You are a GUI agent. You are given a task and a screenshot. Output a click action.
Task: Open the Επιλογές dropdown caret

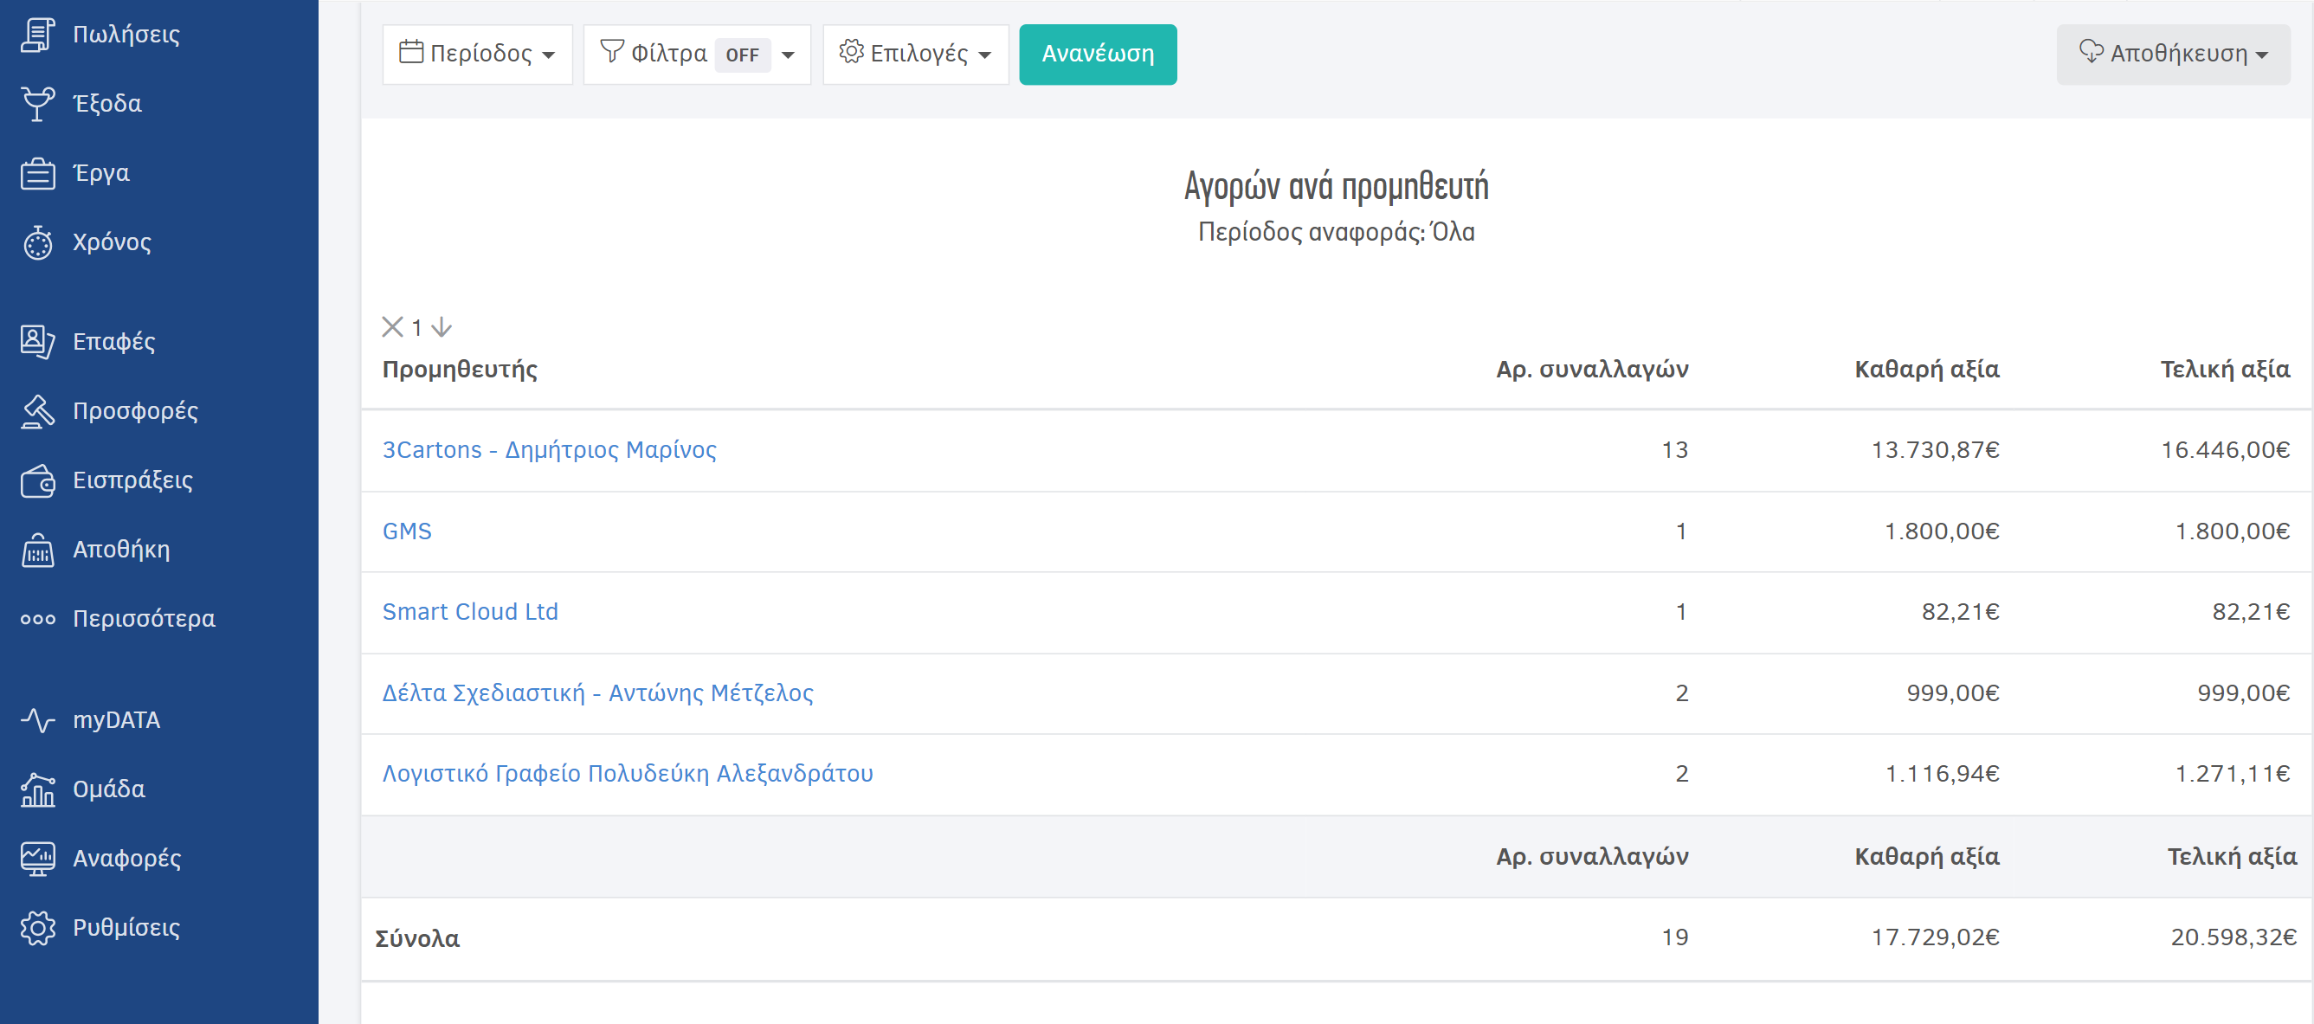coord(984,55)
